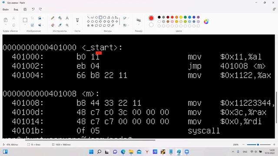Viewport: 278px width, 156px height.
Task: Select the Oval shape
Action: pyautogui.click(x=96, y=17)
